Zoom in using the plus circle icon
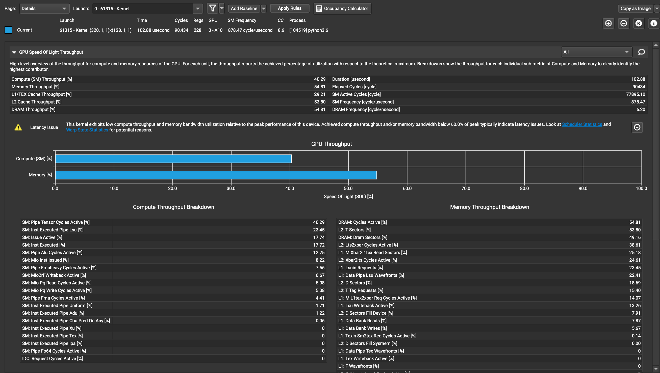The image size is (660, 373). (608, 23)
